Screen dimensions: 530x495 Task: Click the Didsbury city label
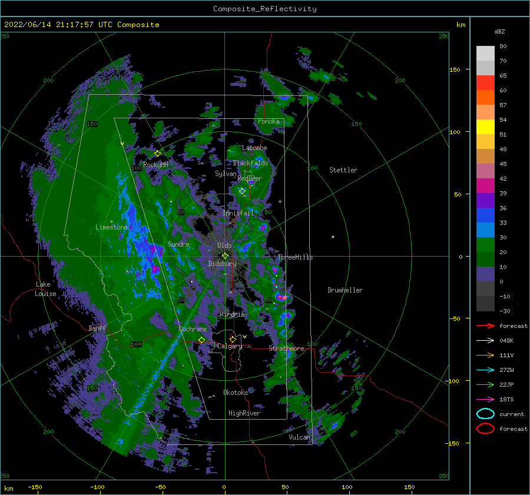click(x=222, y=264)
